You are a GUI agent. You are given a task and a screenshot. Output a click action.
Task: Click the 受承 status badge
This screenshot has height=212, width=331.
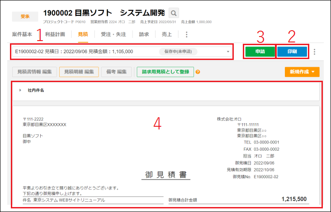(26, 16)
